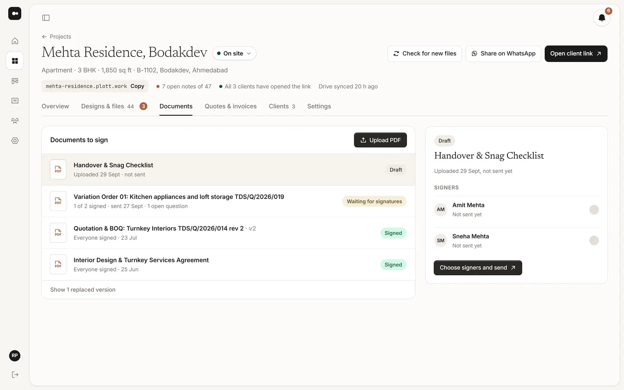624x390 pixels.
Task: Click PDF icon of Handover & Snag Checklist
Action: (58, 170)
